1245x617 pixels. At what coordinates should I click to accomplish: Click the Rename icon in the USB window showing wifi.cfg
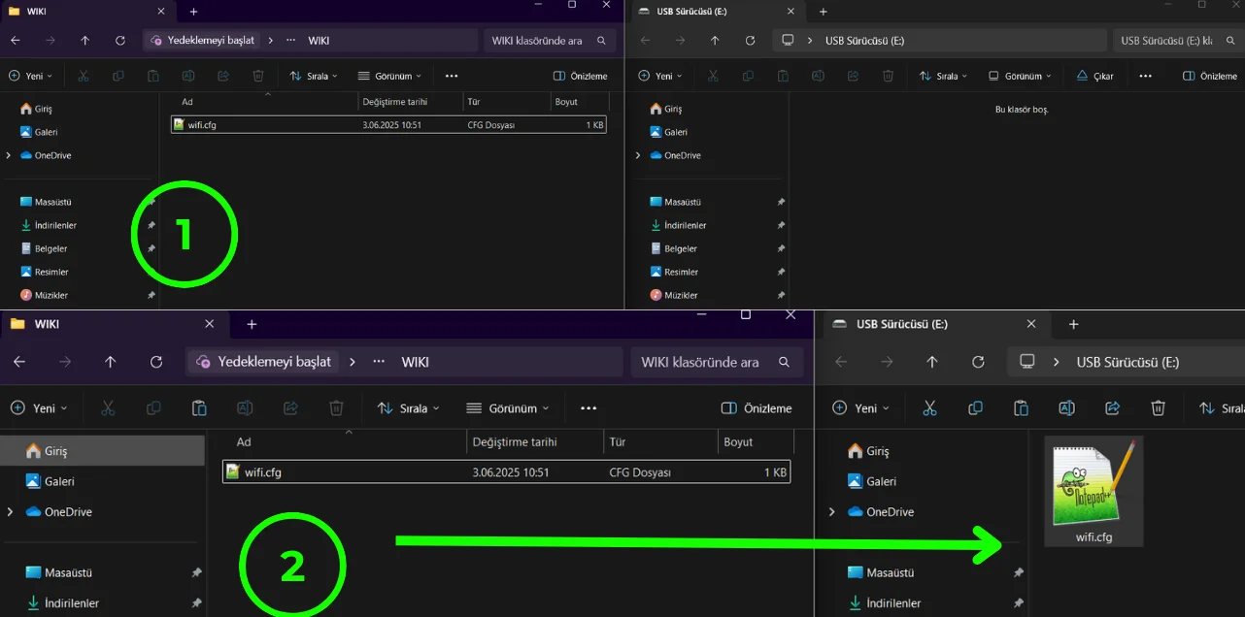(x=1066, y=408)
